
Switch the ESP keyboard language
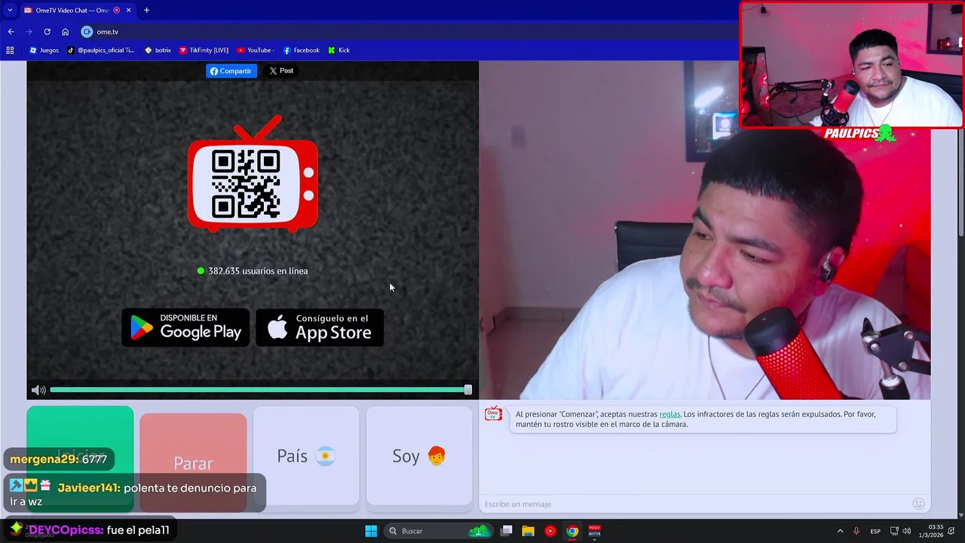tap(875, 531)
